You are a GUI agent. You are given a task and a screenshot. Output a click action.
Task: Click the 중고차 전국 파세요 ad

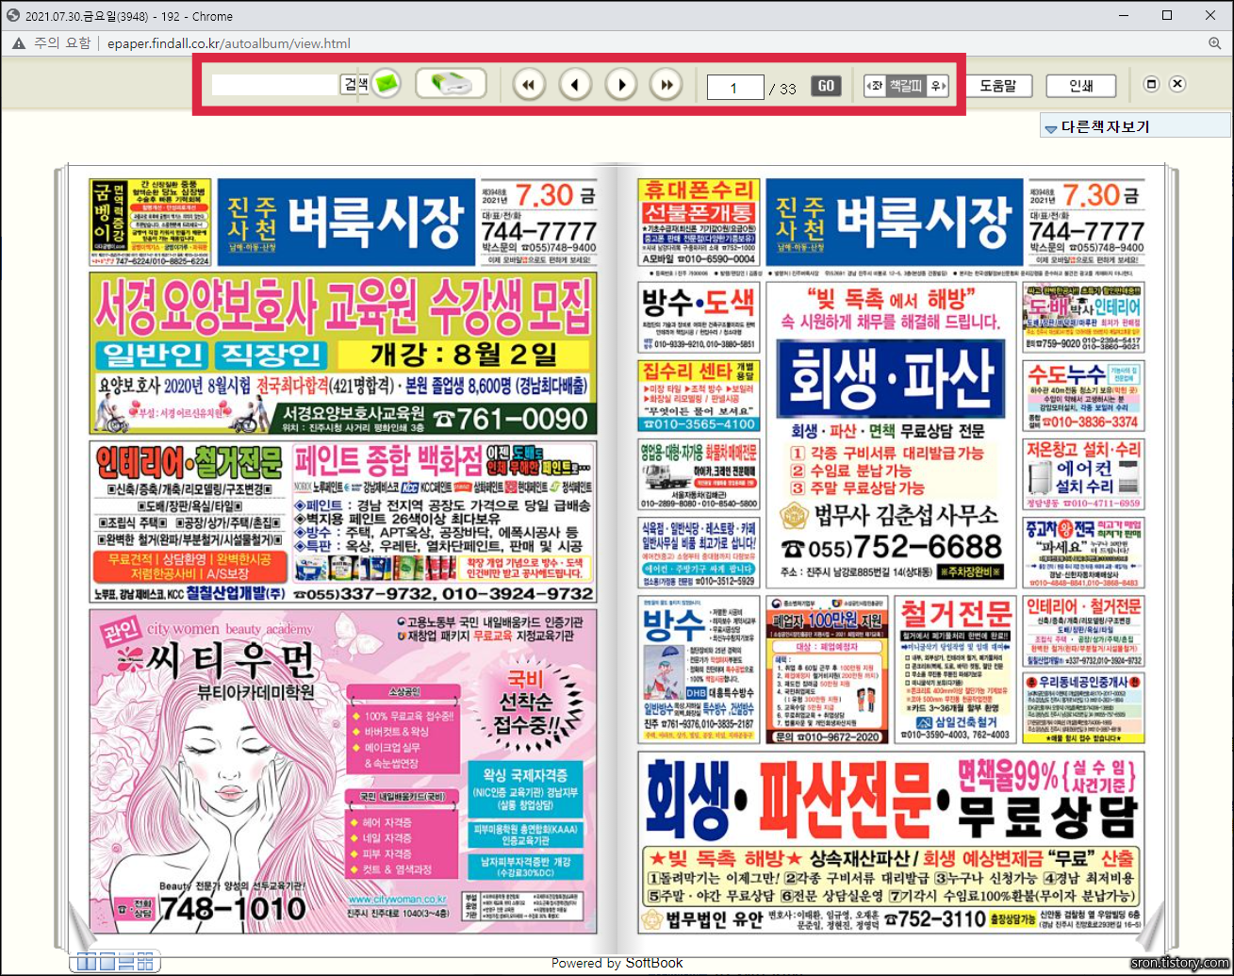pos(1083,553)
